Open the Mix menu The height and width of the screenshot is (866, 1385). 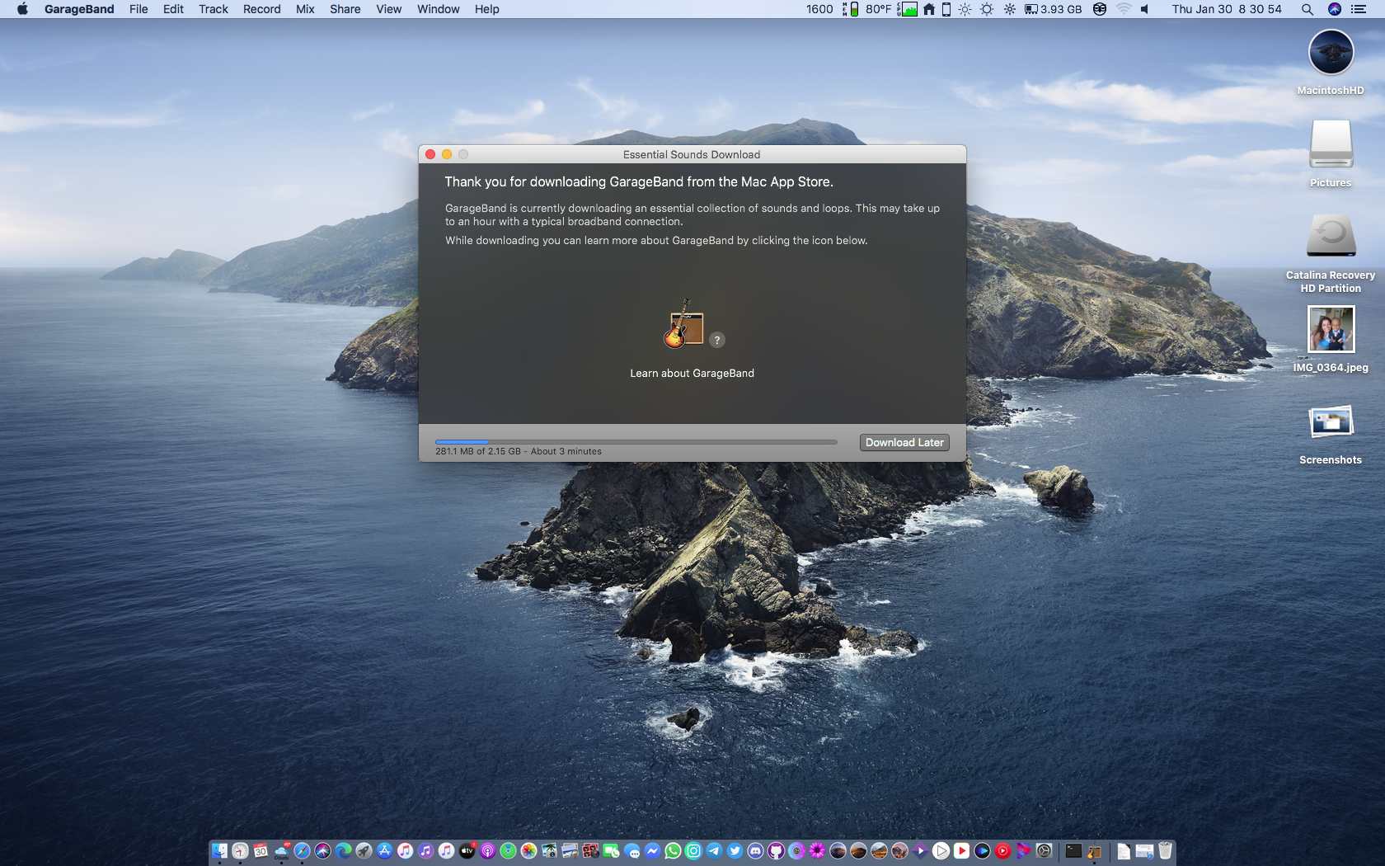coord(305,9)
